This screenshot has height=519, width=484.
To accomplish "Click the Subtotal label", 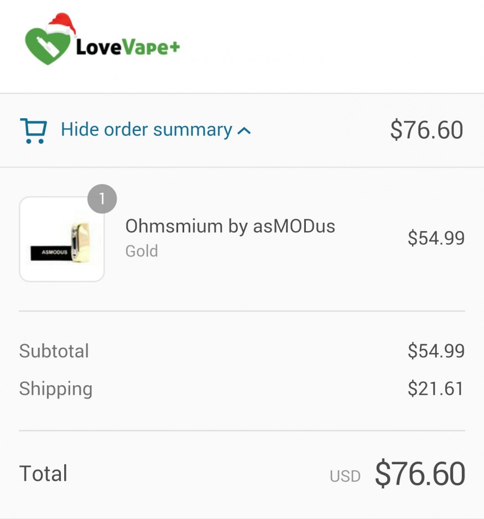I will 54,351.
